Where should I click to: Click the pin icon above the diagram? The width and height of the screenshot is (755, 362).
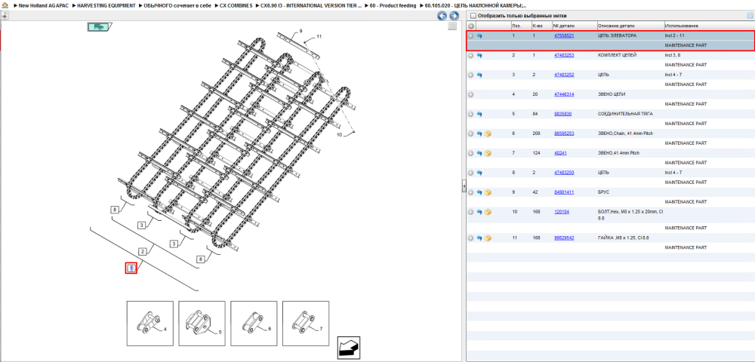click(x=5, y=15)
